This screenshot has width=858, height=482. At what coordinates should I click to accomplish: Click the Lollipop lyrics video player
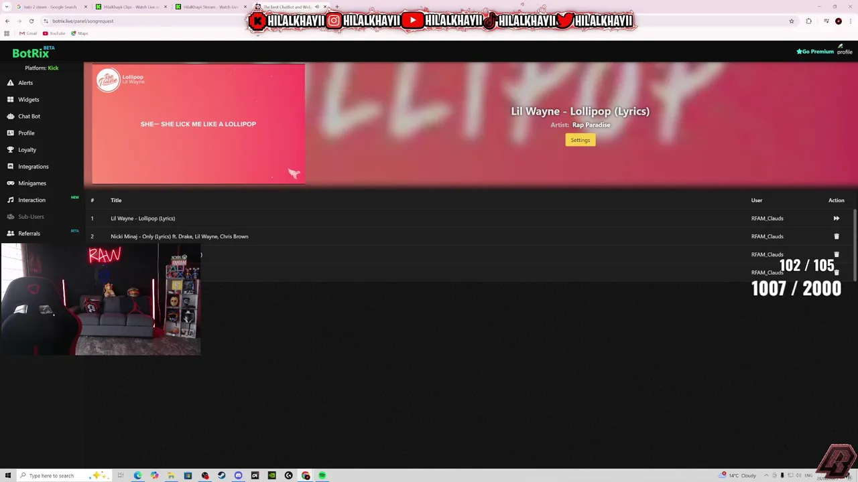click(x=198, y=124)
